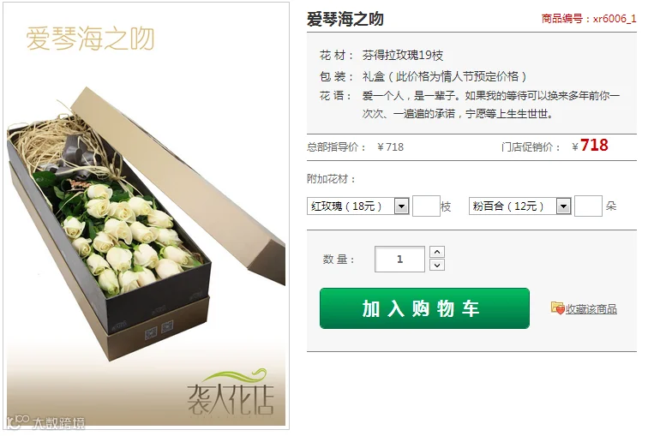Image resolution: width=648 pixels, height=436 pixels.
Task: Click the 袭人花店 logo on image
Action: 231,393
